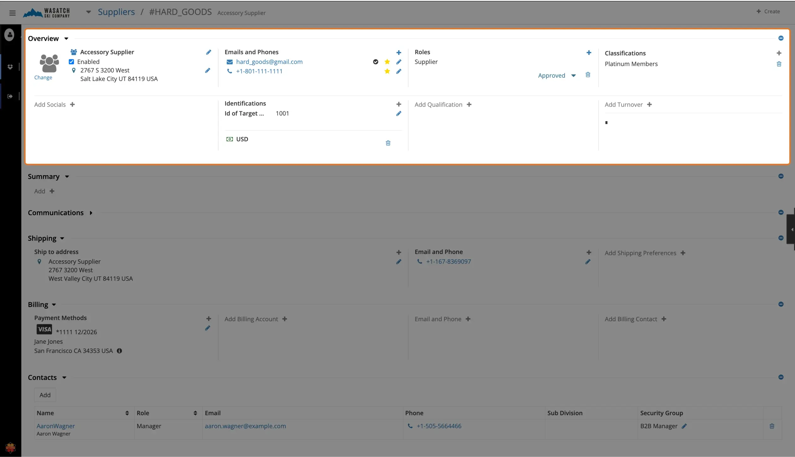Viewport: 795px width, 457px height.
Task: Click the supplier group avatar image
Action: 49,63
